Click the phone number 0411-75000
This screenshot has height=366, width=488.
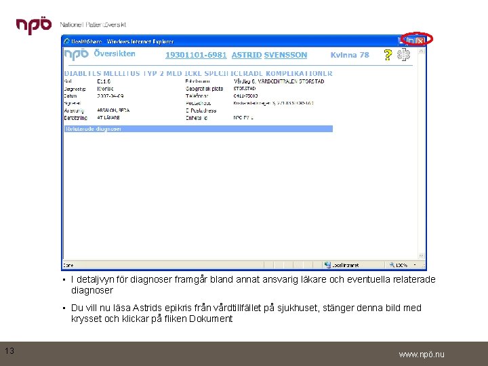[245, 96]
